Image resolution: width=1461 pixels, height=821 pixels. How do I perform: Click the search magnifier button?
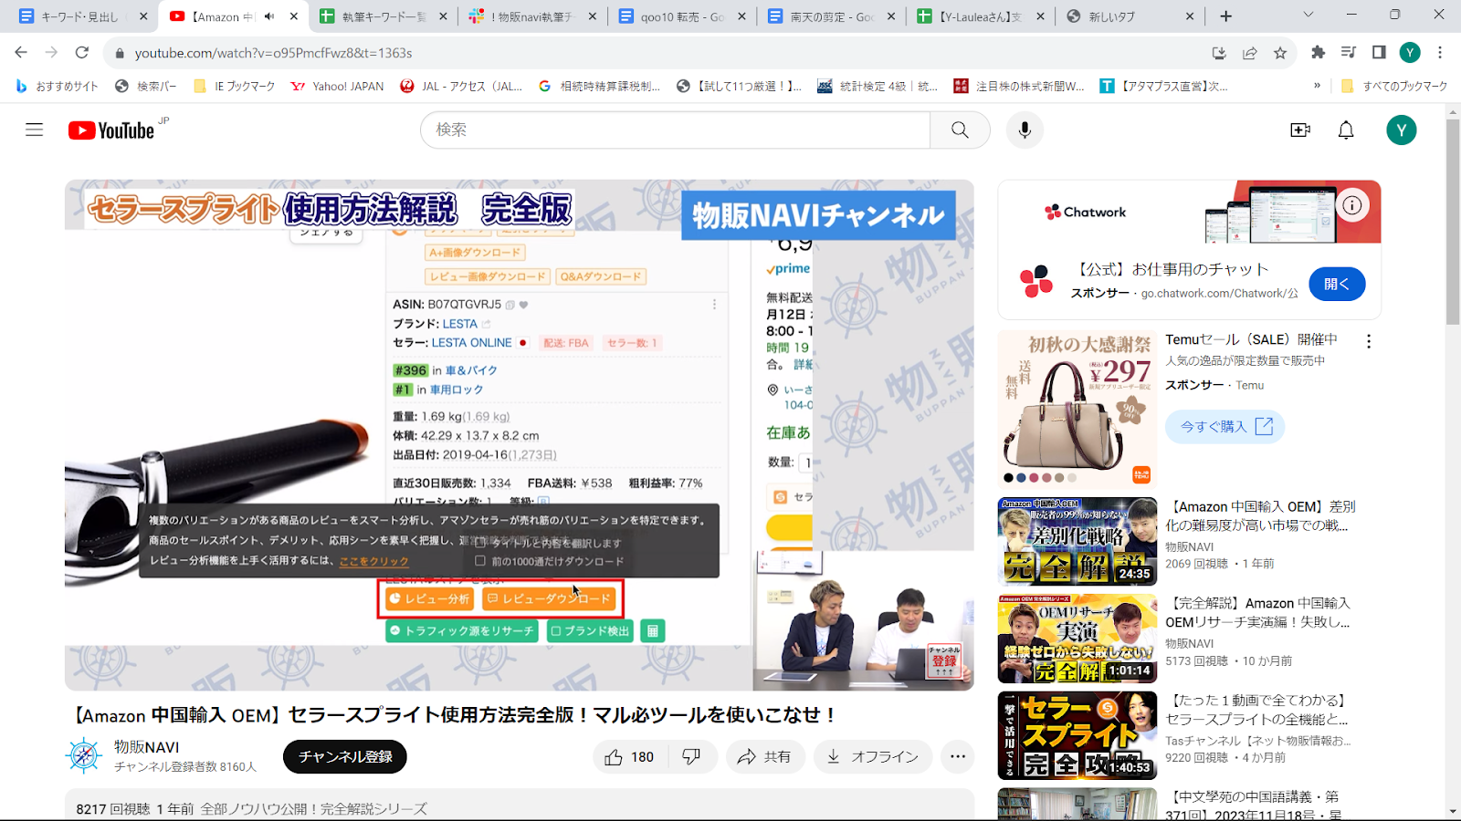(x=960, y=130)
